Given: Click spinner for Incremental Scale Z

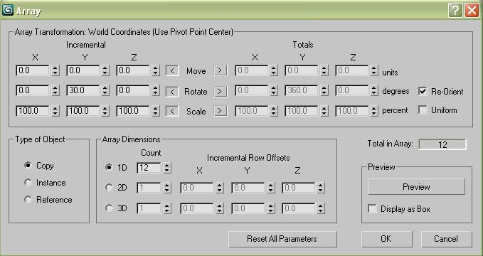Looking at the screenshot, I should [156, 111].
